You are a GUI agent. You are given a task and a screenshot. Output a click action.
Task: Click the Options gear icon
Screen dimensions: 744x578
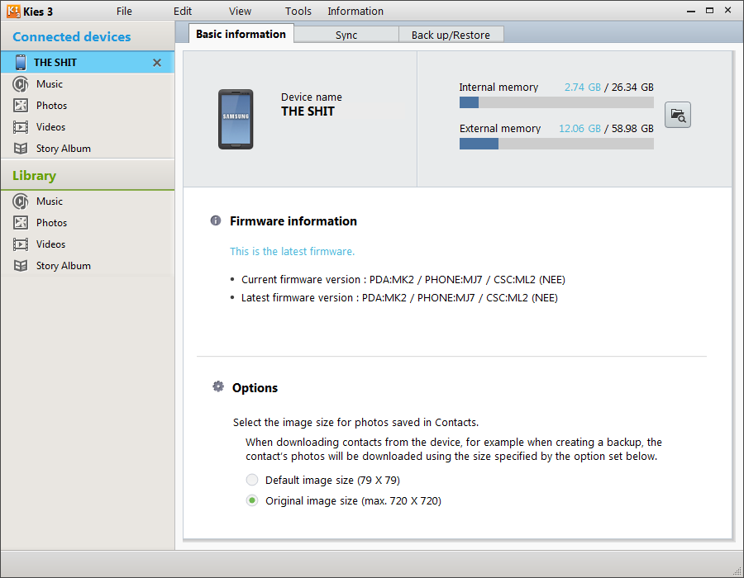217,386
